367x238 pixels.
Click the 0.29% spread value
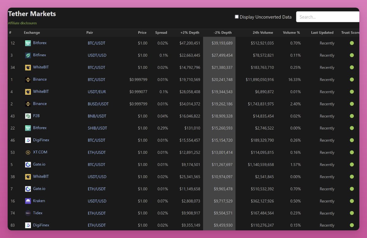point(163,128)
